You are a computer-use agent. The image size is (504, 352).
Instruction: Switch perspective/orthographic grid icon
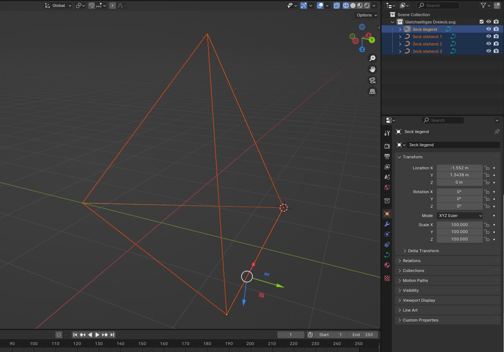[x=372, y=91]
